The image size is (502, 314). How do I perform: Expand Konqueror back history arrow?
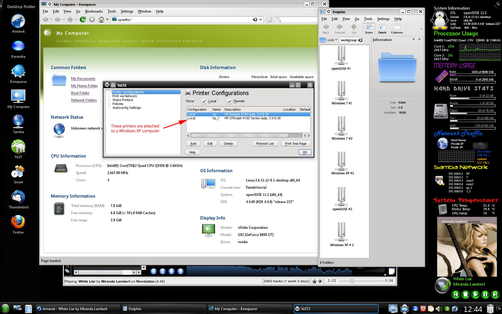(51, 19)
